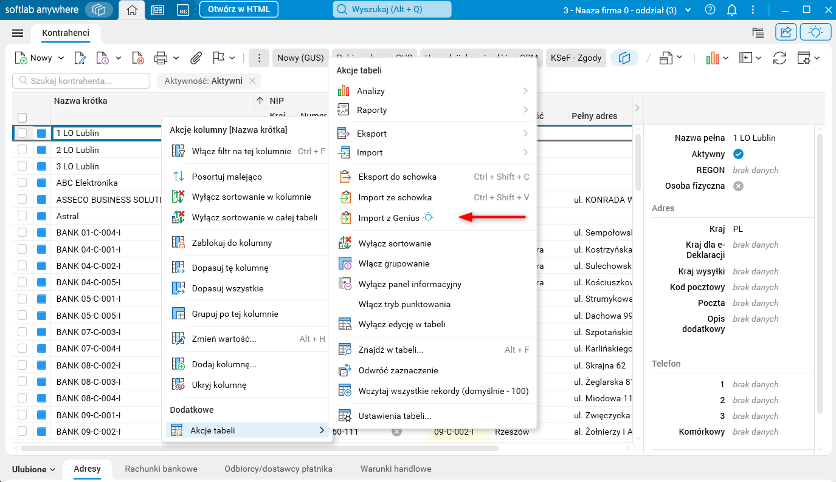
Task: Click the paperclip attachments icon
Action: (196, 58)
